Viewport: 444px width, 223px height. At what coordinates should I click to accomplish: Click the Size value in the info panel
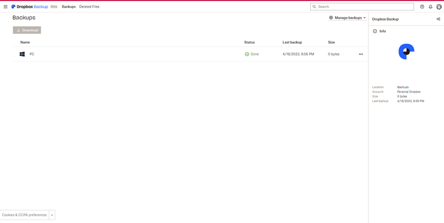pyautogui.click(x=402, y=97)
